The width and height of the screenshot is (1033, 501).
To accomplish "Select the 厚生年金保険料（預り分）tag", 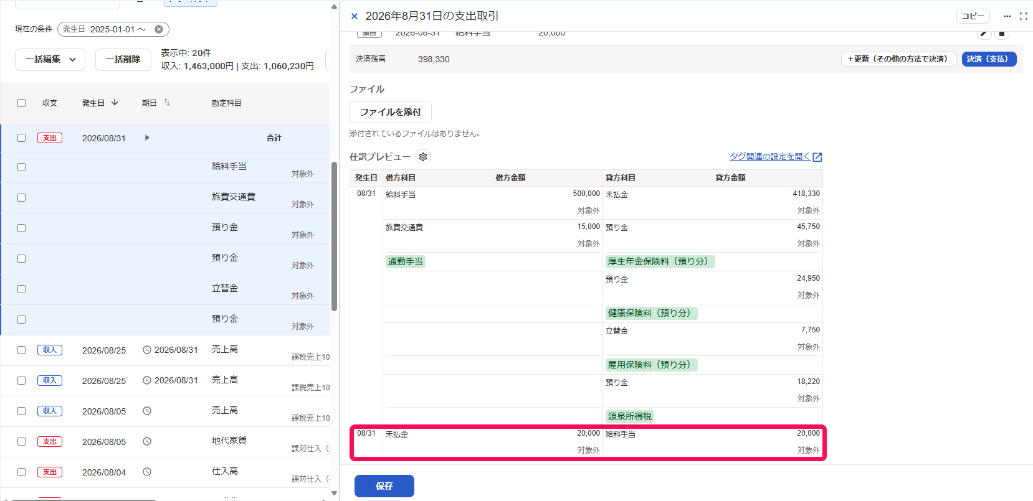I will 660,261.
